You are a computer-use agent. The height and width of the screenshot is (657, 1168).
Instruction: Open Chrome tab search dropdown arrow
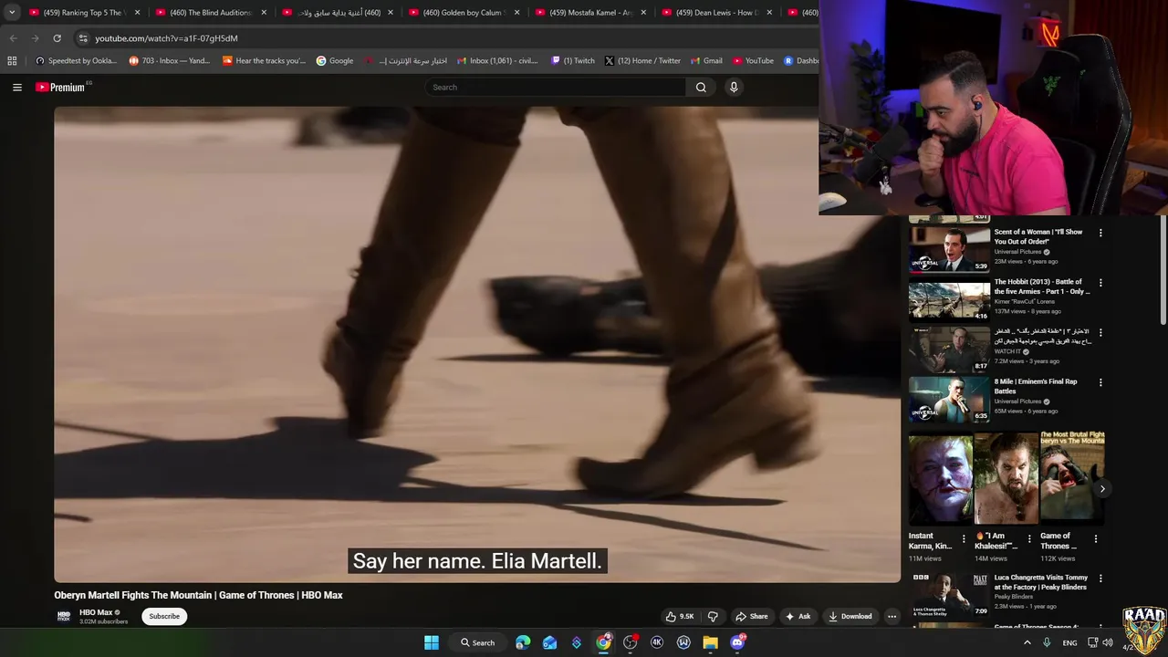(x=11, y=13)
